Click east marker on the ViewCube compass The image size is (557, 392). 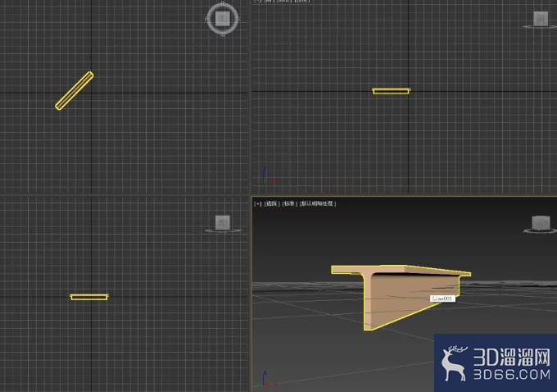[238, 19]
